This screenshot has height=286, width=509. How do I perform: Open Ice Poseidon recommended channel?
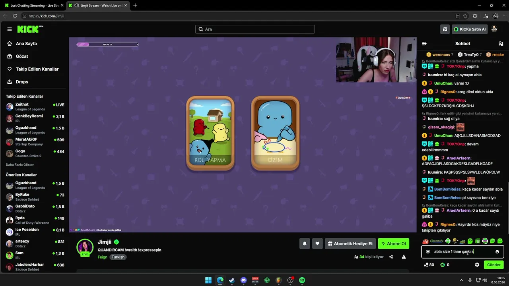click(35, 232)
